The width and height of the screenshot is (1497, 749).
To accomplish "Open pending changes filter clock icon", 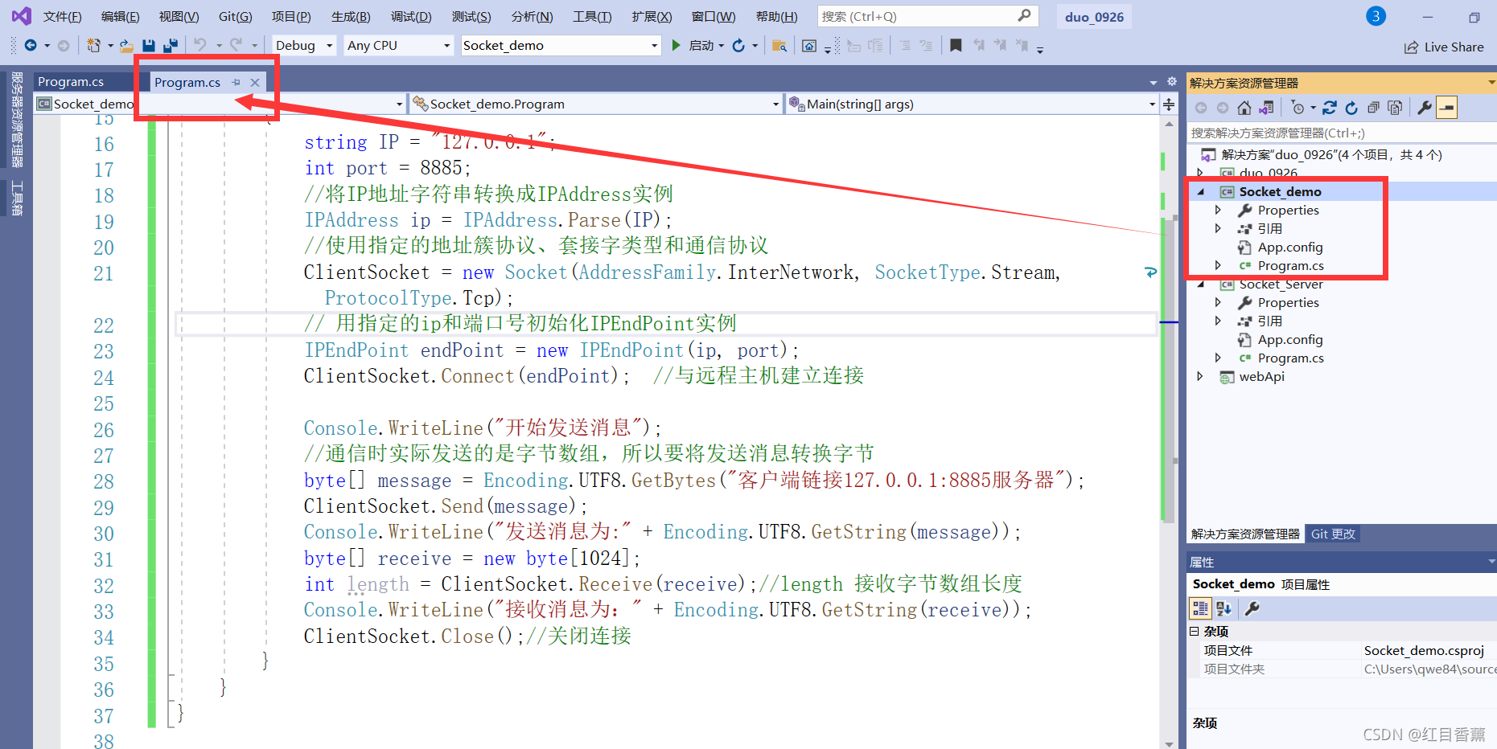I will click(x=1298, y=108).
